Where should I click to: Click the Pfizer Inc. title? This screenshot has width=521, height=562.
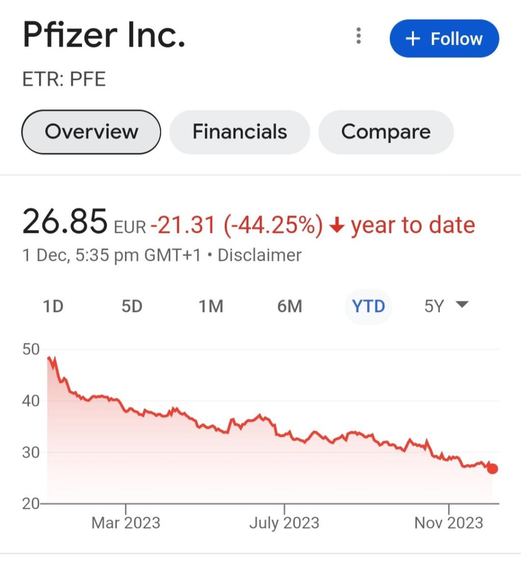click(104, 35)
